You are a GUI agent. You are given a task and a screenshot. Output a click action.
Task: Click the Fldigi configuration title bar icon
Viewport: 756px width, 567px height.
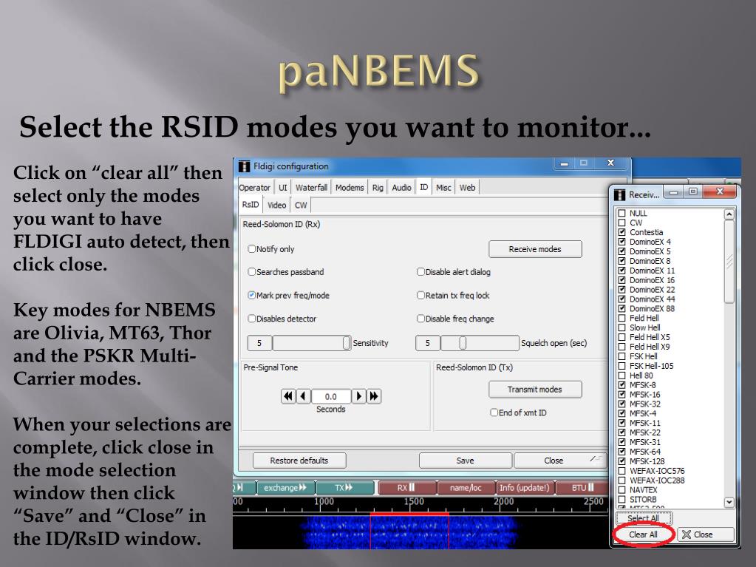click(x=245, y=166)
